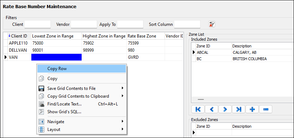The image size is (294, 138).
Task: Click the Sort Column filter field
Action: pyautogui.click(x=187, y=24)
